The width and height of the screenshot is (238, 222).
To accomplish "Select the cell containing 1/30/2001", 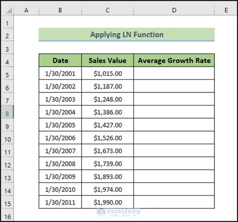I will point(60,73).
